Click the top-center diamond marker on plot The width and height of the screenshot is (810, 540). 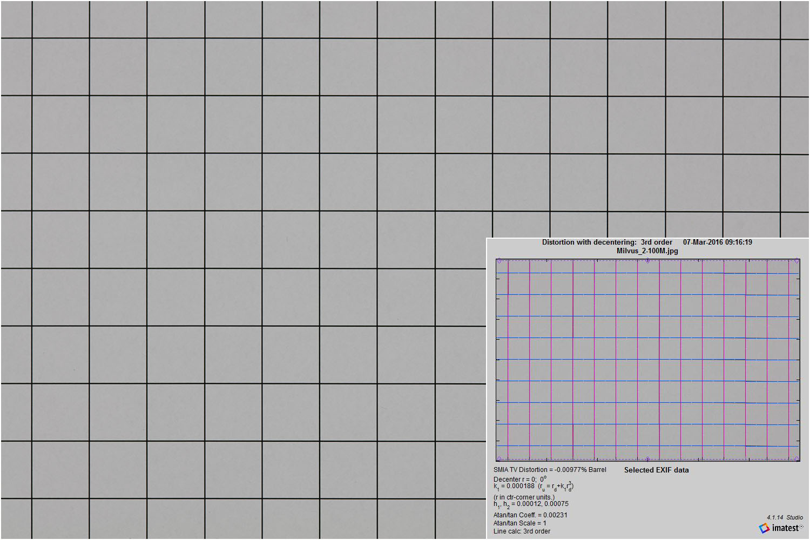(x=647, y=261)
